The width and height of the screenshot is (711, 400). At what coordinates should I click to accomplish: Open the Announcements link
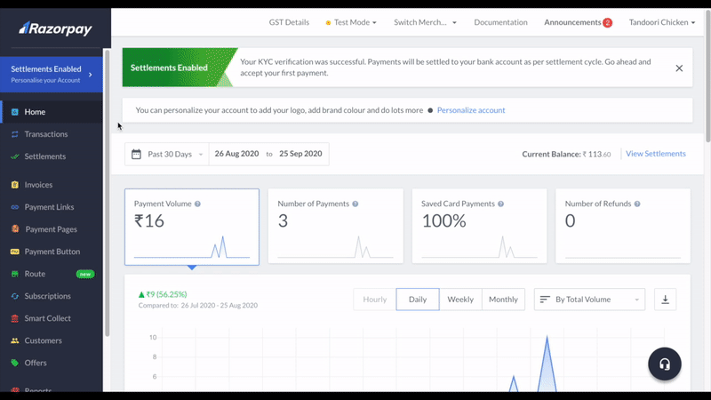coord(572,22)
